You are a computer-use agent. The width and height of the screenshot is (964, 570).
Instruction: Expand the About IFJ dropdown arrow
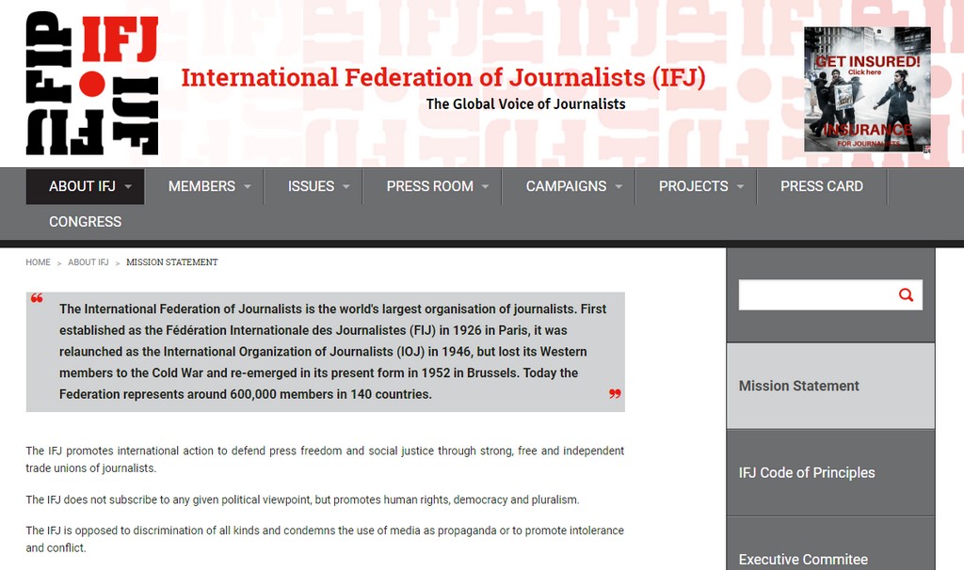128,186
